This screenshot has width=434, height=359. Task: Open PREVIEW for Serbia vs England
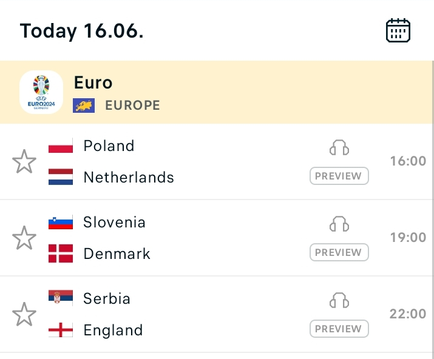(x=339, y=329)
